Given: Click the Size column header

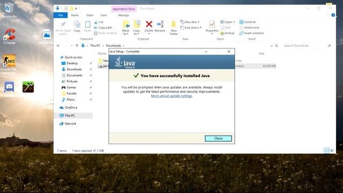Looking at the screenshot, I should [262, 54].
